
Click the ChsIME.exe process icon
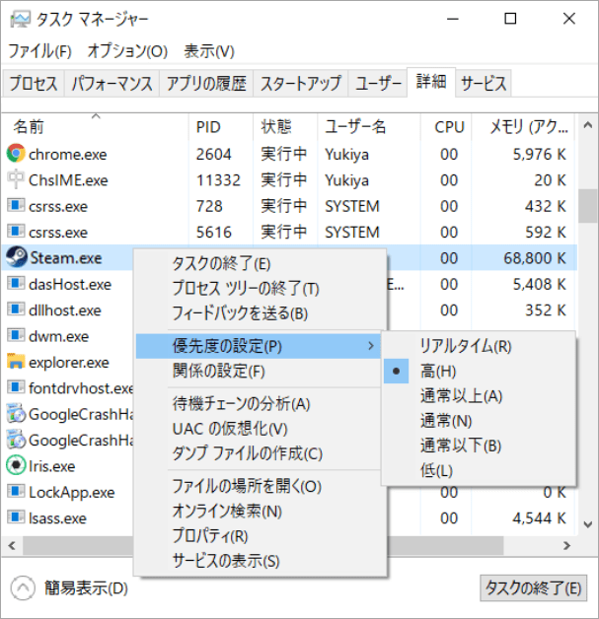pyautogui.click(x=16, y=179)
